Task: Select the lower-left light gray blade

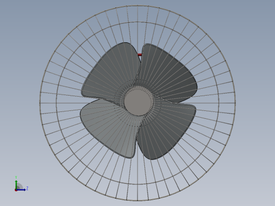Action: 109,128
